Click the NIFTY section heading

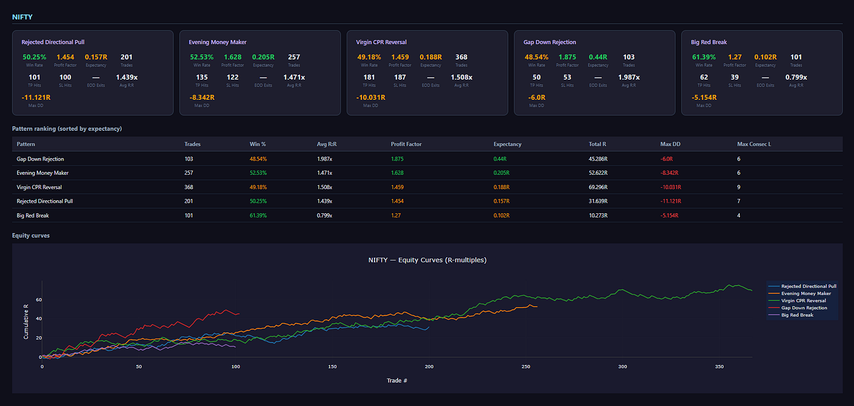pyautogui.click(x=22, y=17)
